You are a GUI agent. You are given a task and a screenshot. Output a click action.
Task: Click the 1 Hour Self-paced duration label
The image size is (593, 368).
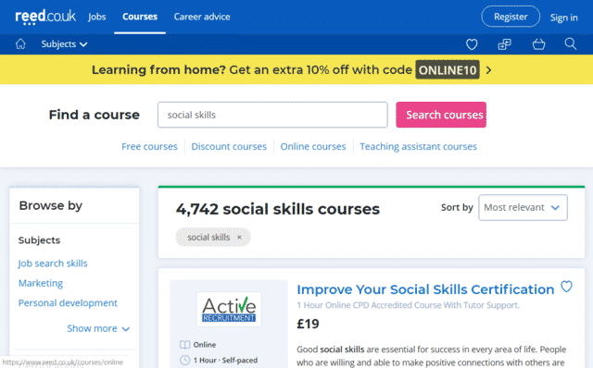pos(219,360)
